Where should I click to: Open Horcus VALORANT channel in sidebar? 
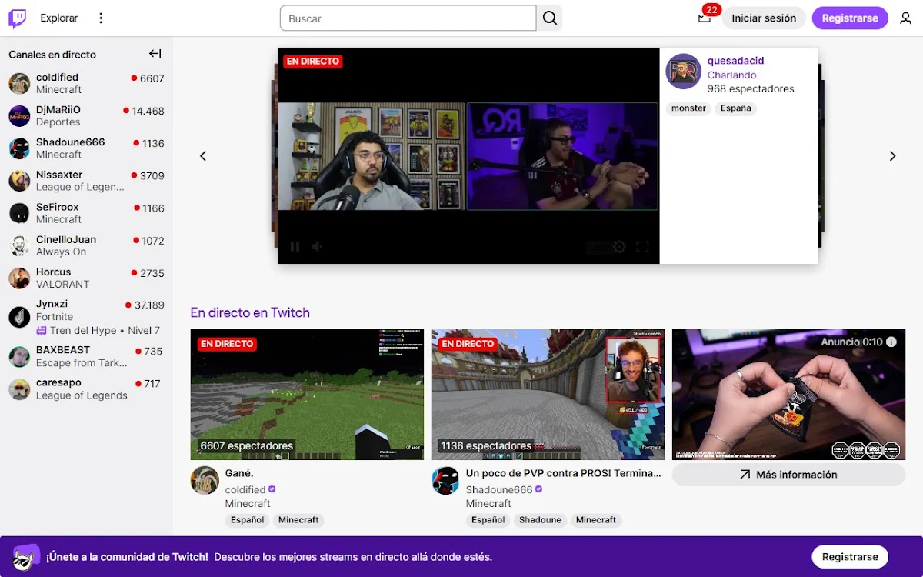(86, 278)
